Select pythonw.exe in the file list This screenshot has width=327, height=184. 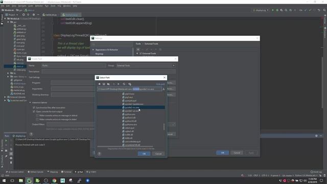tap(131, 125)
